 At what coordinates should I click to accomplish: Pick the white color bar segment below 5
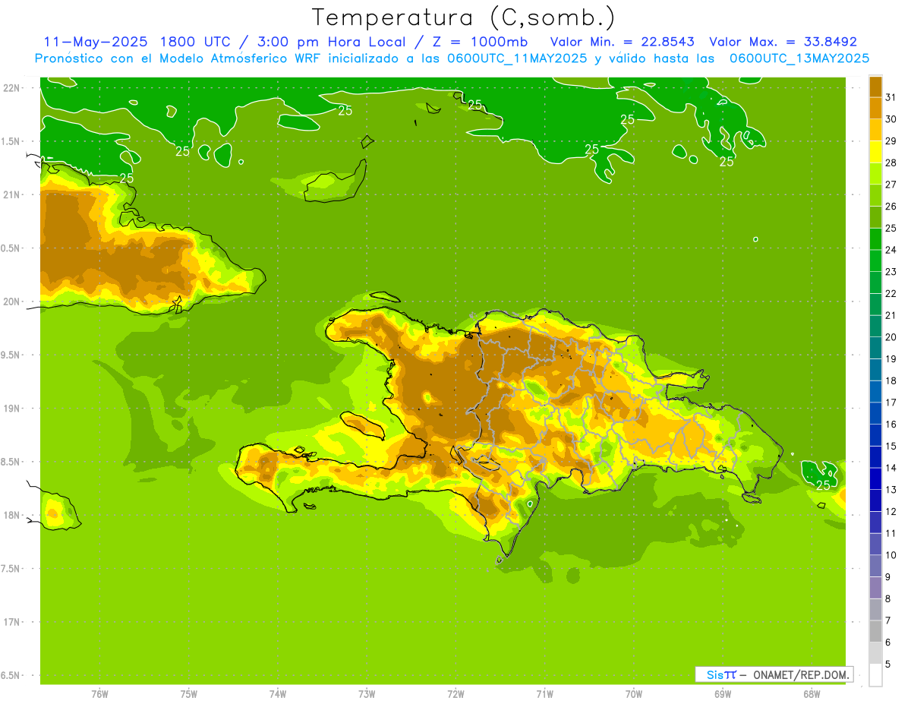point(875,675)
